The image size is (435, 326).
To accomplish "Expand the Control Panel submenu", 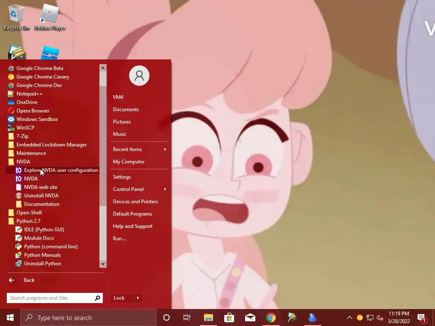I will click(x=139, y=189).
